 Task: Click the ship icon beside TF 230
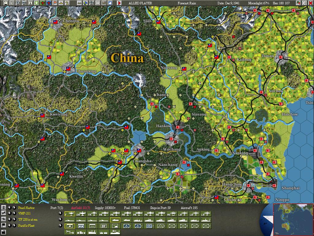pos(4,219)
